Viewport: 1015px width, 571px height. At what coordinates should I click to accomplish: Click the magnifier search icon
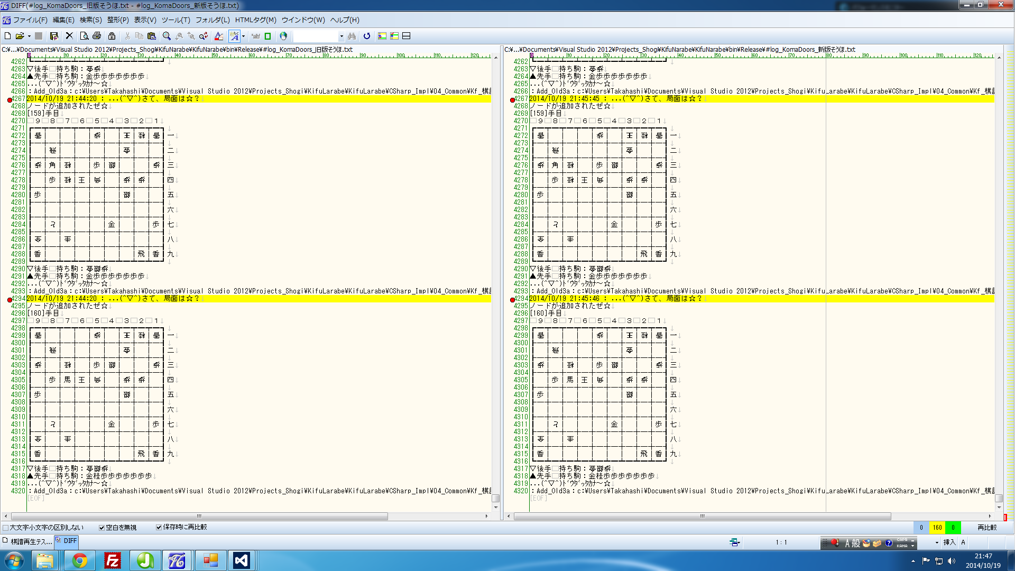167,36
